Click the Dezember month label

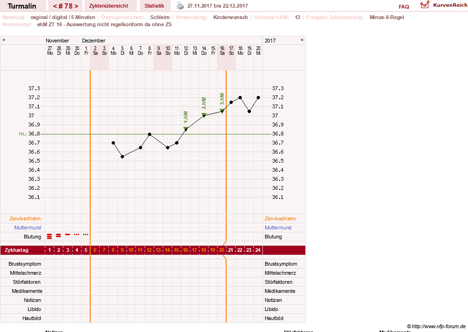[94, 41]
